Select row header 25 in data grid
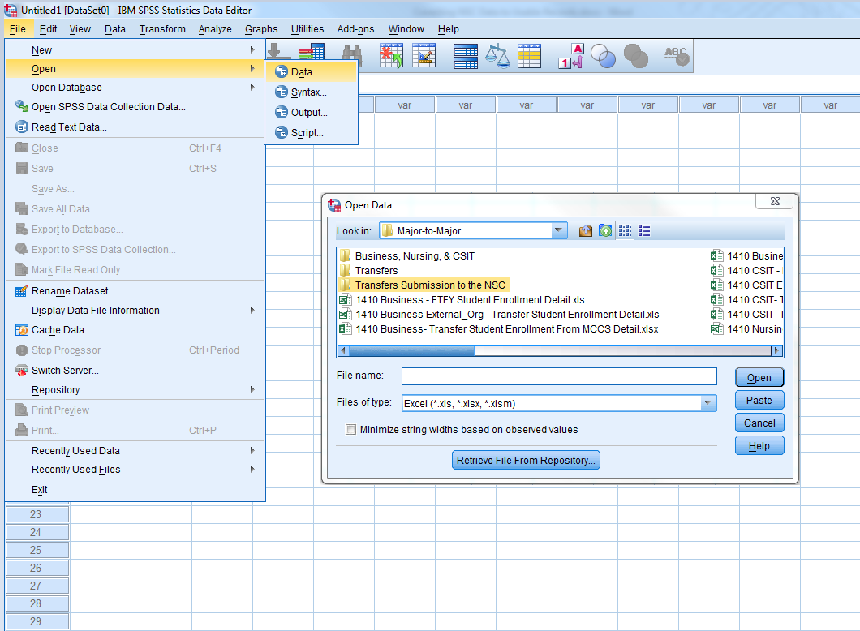Screen dimensions: 860x631 pos(37,550)
